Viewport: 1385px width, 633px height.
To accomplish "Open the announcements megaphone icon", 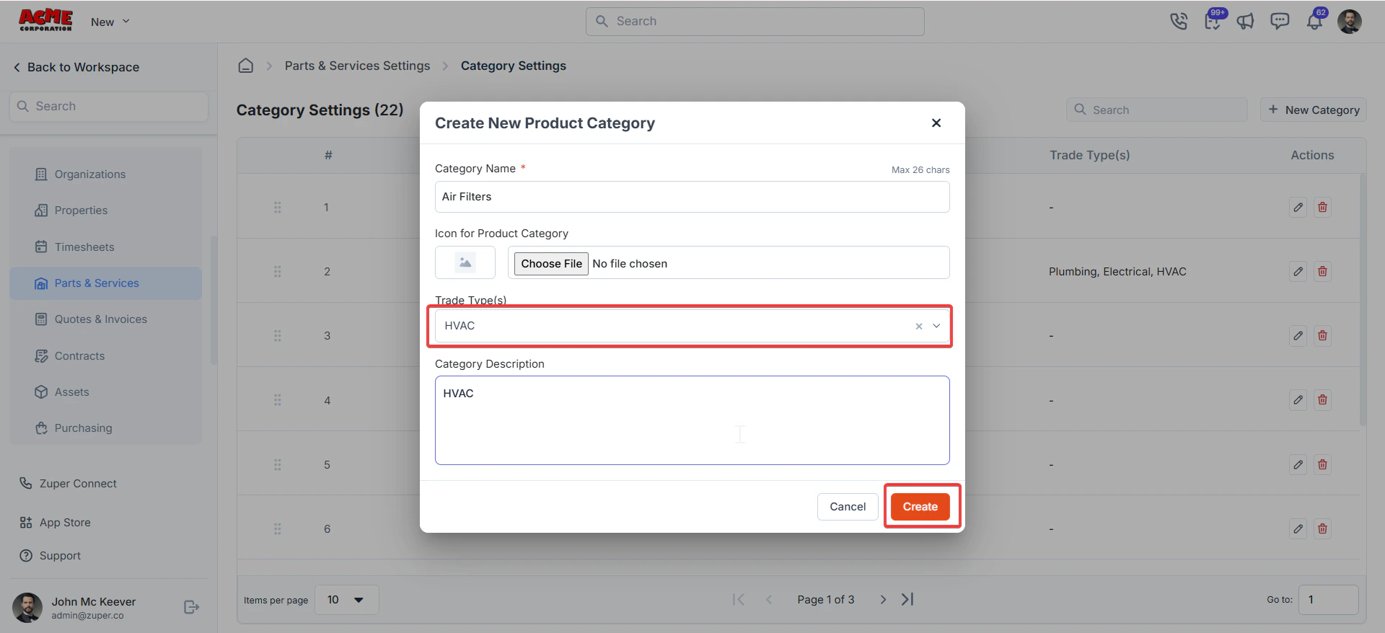I will 1245,22.
